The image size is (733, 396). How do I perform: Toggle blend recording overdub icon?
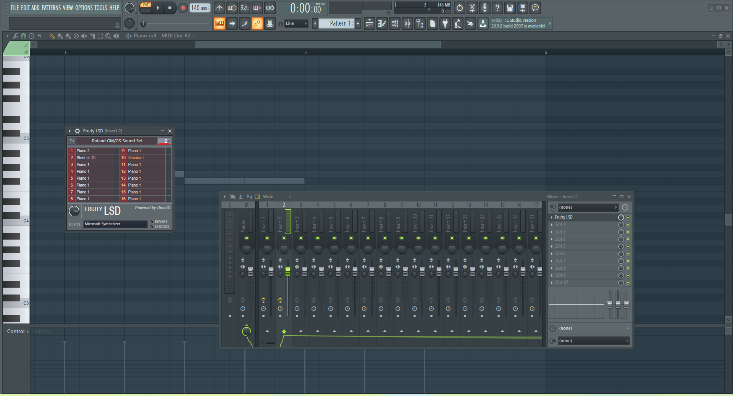(x=257, y=8)
